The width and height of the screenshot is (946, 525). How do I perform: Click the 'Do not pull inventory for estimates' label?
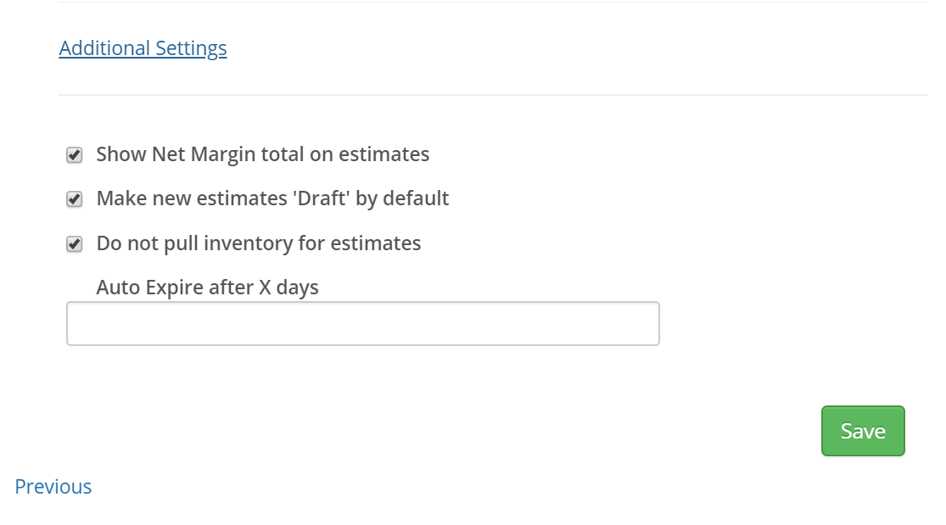(259, 243)
